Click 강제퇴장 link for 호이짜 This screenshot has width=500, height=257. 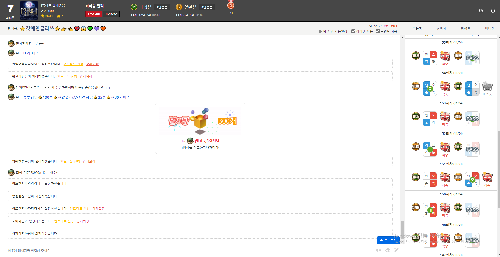[x=83, y=221]
